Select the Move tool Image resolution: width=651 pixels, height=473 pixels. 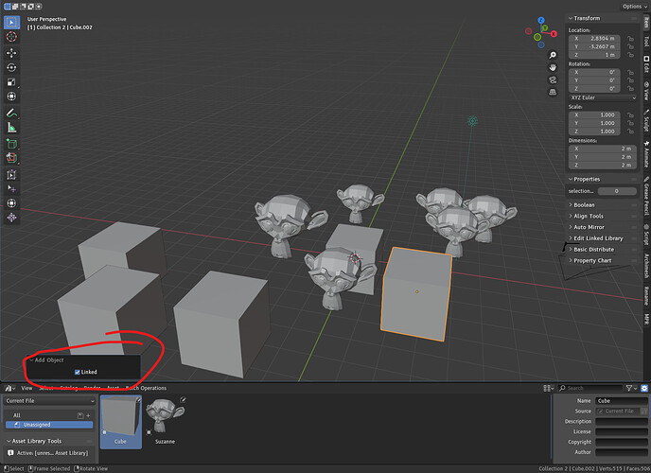point(11,53)
